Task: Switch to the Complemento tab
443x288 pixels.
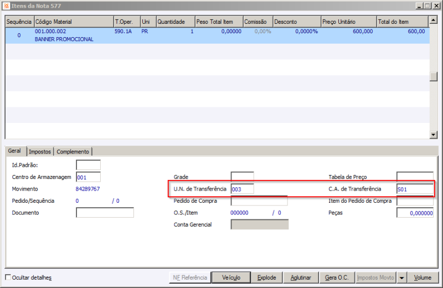Action: click(x=73, y=152)
